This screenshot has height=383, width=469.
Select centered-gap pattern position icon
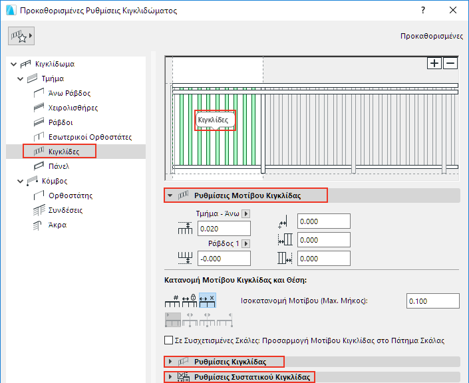click(207, 320)
